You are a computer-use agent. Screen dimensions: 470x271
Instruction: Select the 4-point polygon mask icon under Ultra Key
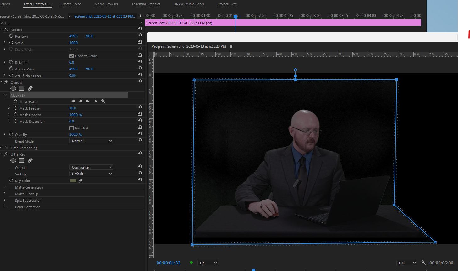coord(21,160)
